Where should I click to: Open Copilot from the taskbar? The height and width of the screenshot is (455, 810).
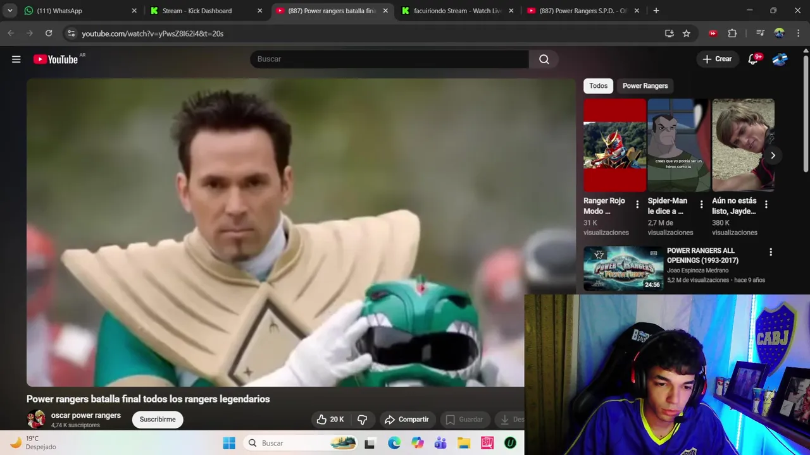(418, 443)
